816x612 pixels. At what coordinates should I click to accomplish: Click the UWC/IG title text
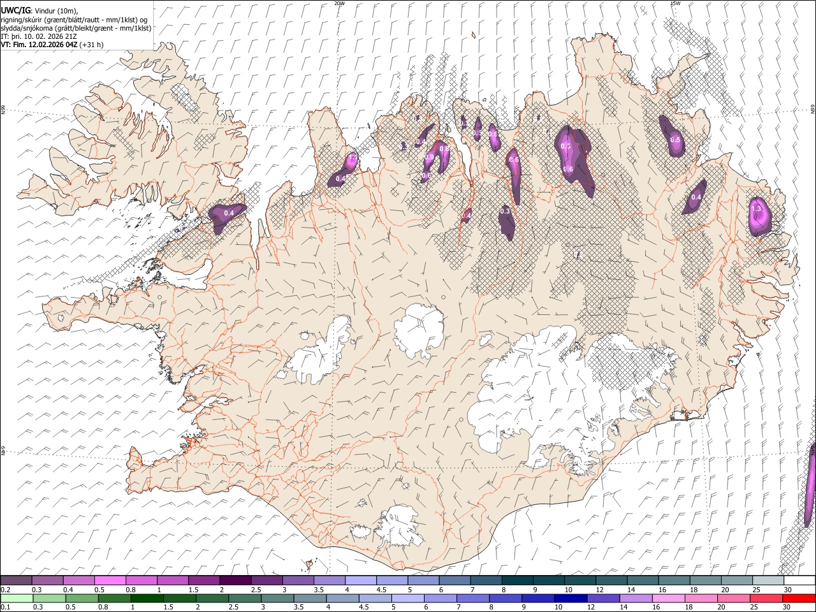pos(15,10)
